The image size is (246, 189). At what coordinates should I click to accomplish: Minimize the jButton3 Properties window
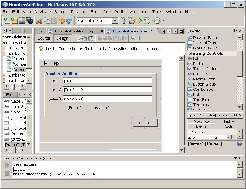(235, 115)
